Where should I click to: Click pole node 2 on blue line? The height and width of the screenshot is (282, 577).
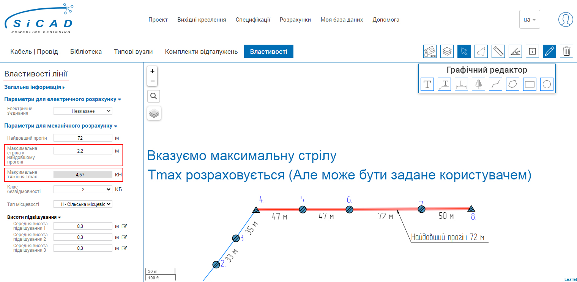click(216, 265)
